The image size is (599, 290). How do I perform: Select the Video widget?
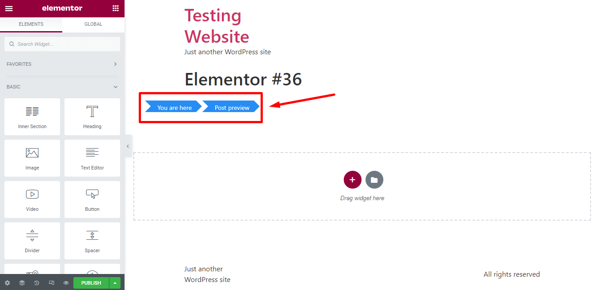32,199
